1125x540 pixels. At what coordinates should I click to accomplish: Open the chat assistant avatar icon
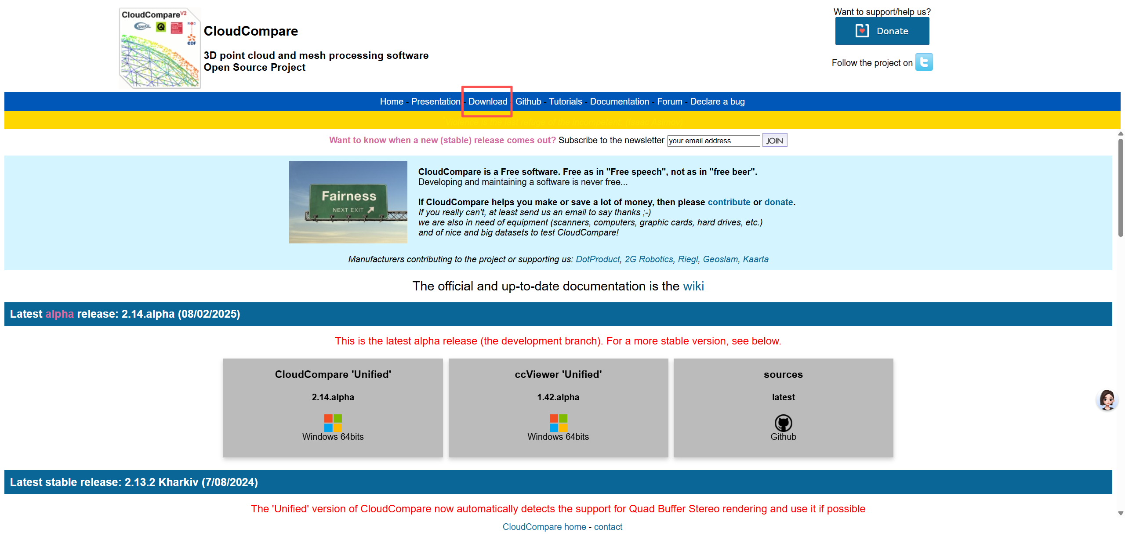click(1107, 399)
